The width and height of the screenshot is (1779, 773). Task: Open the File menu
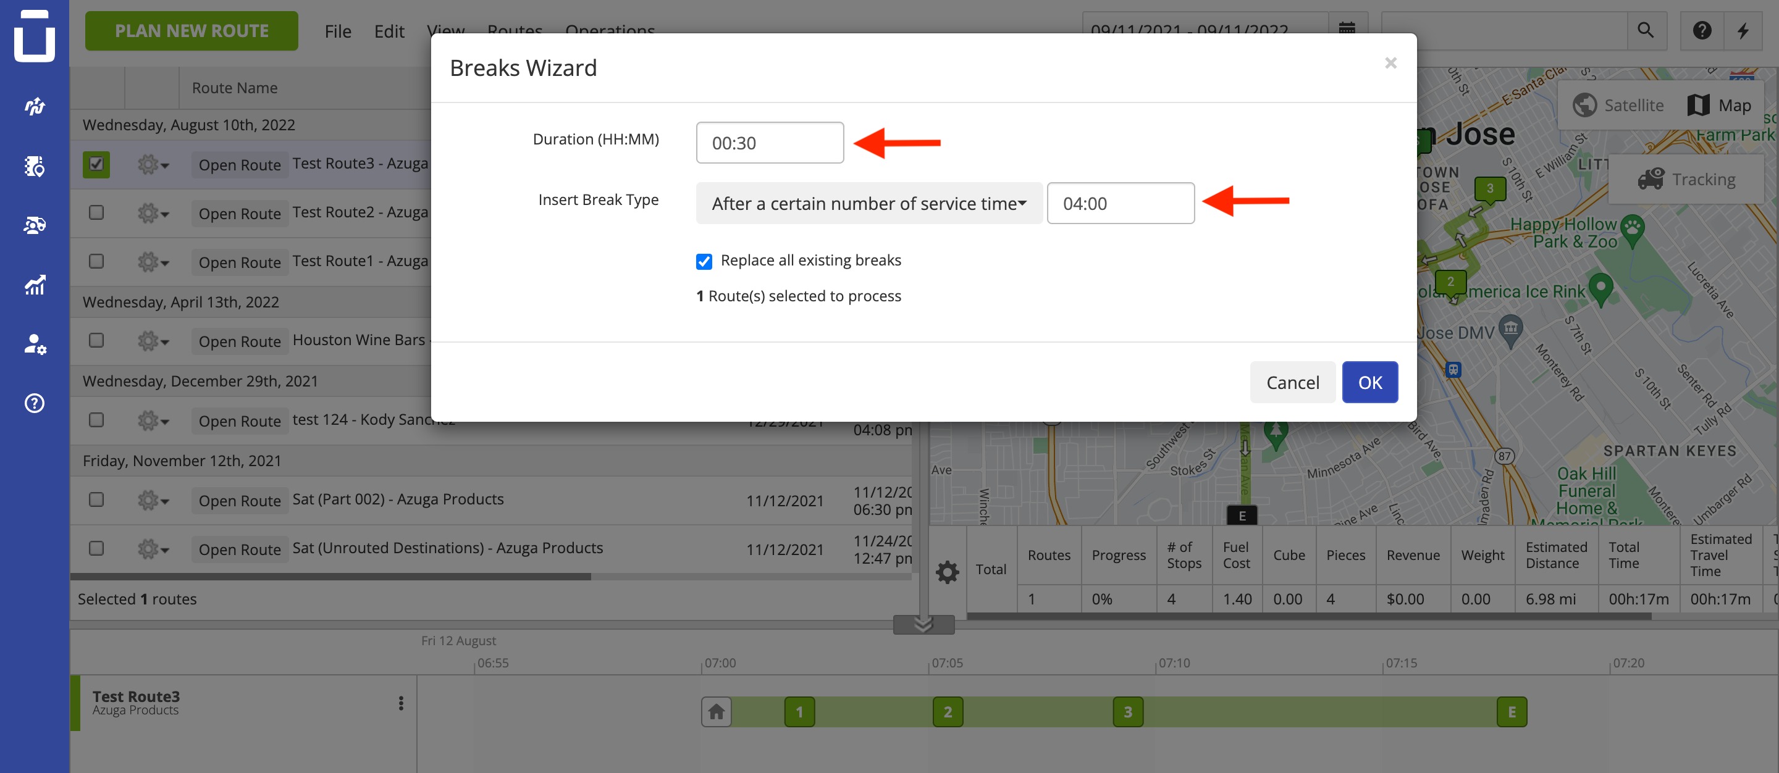click(x=338, y=31)
